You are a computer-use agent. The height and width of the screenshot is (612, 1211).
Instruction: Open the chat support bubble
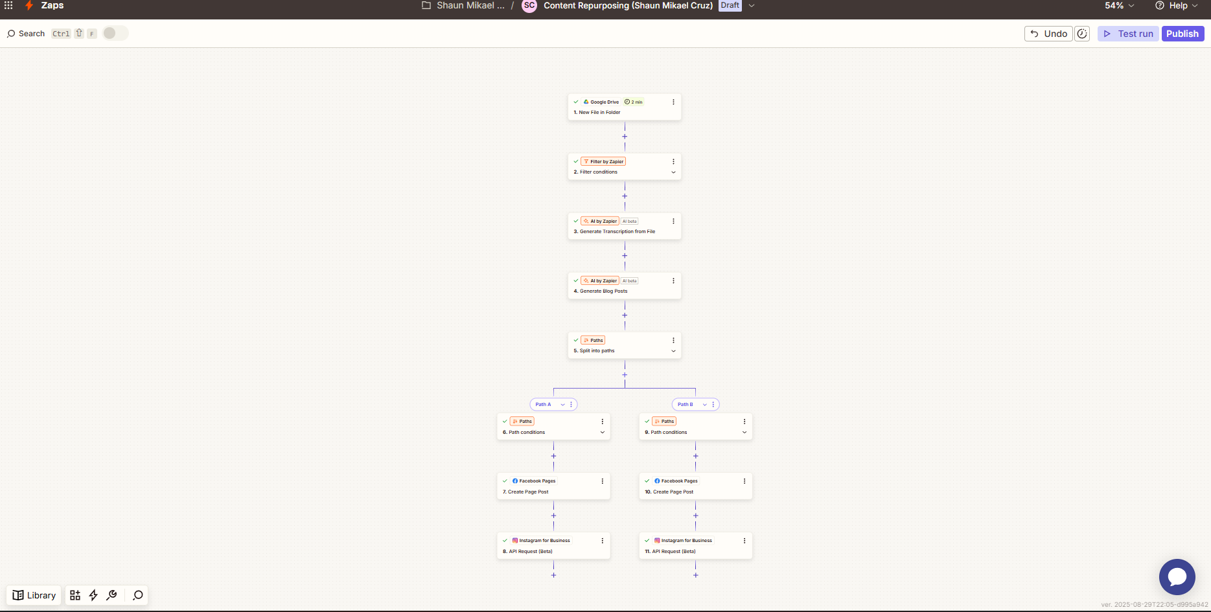1177,576
